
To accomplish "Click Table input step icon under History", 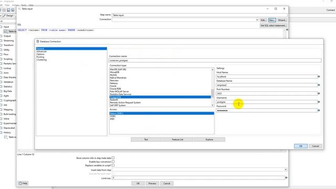I will click(x=6, y=137).
